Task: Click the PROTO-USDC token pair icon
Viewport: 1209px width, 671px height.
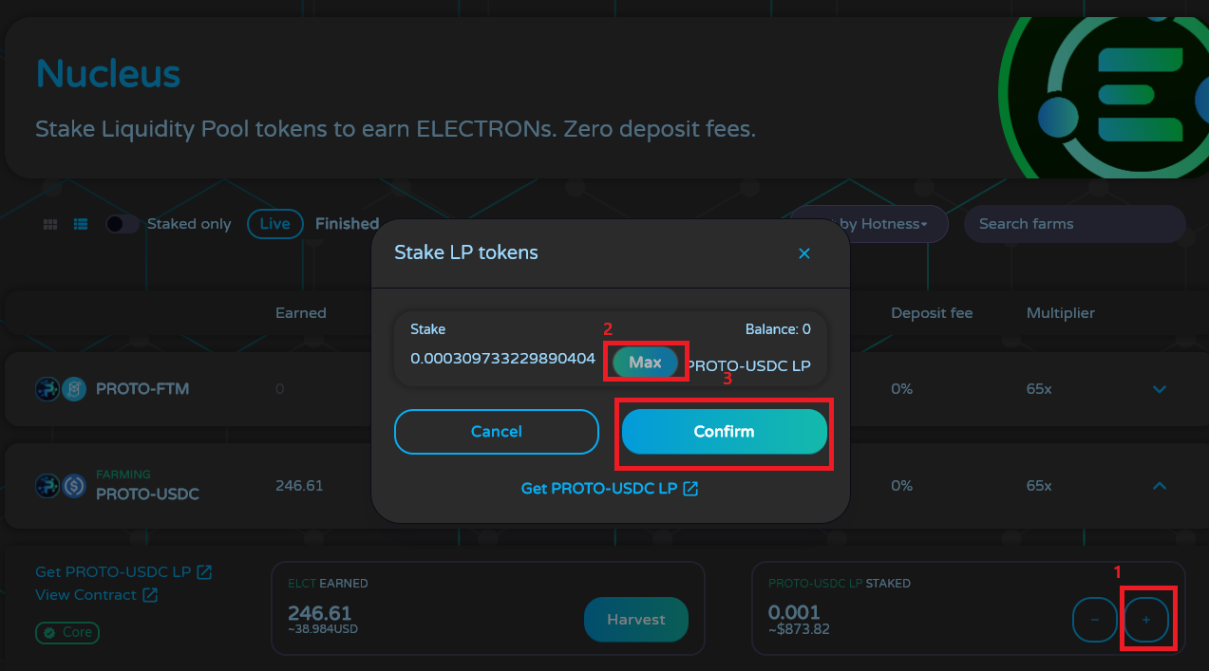Action: [x=61, y=486]
